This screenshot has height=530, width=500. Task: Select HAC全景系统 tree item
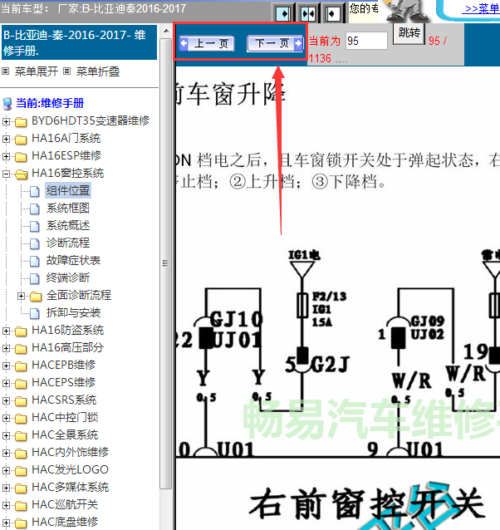pyautogui.click(x=65, y=434)
